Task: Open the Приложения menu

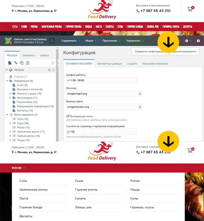Action: [111, 41]
